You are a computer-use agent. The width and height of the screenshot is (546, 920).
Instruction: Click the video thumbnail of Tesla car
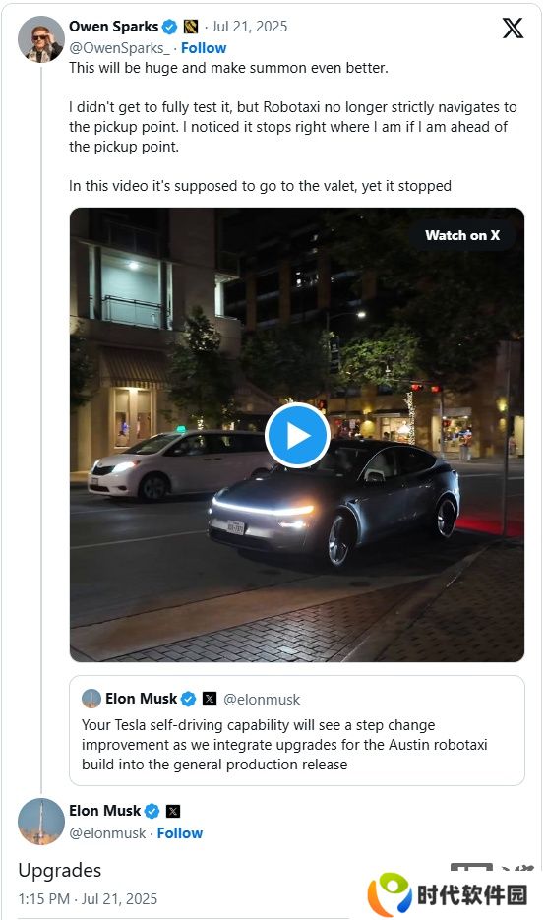pyautogui.click(x=297, y=435)
